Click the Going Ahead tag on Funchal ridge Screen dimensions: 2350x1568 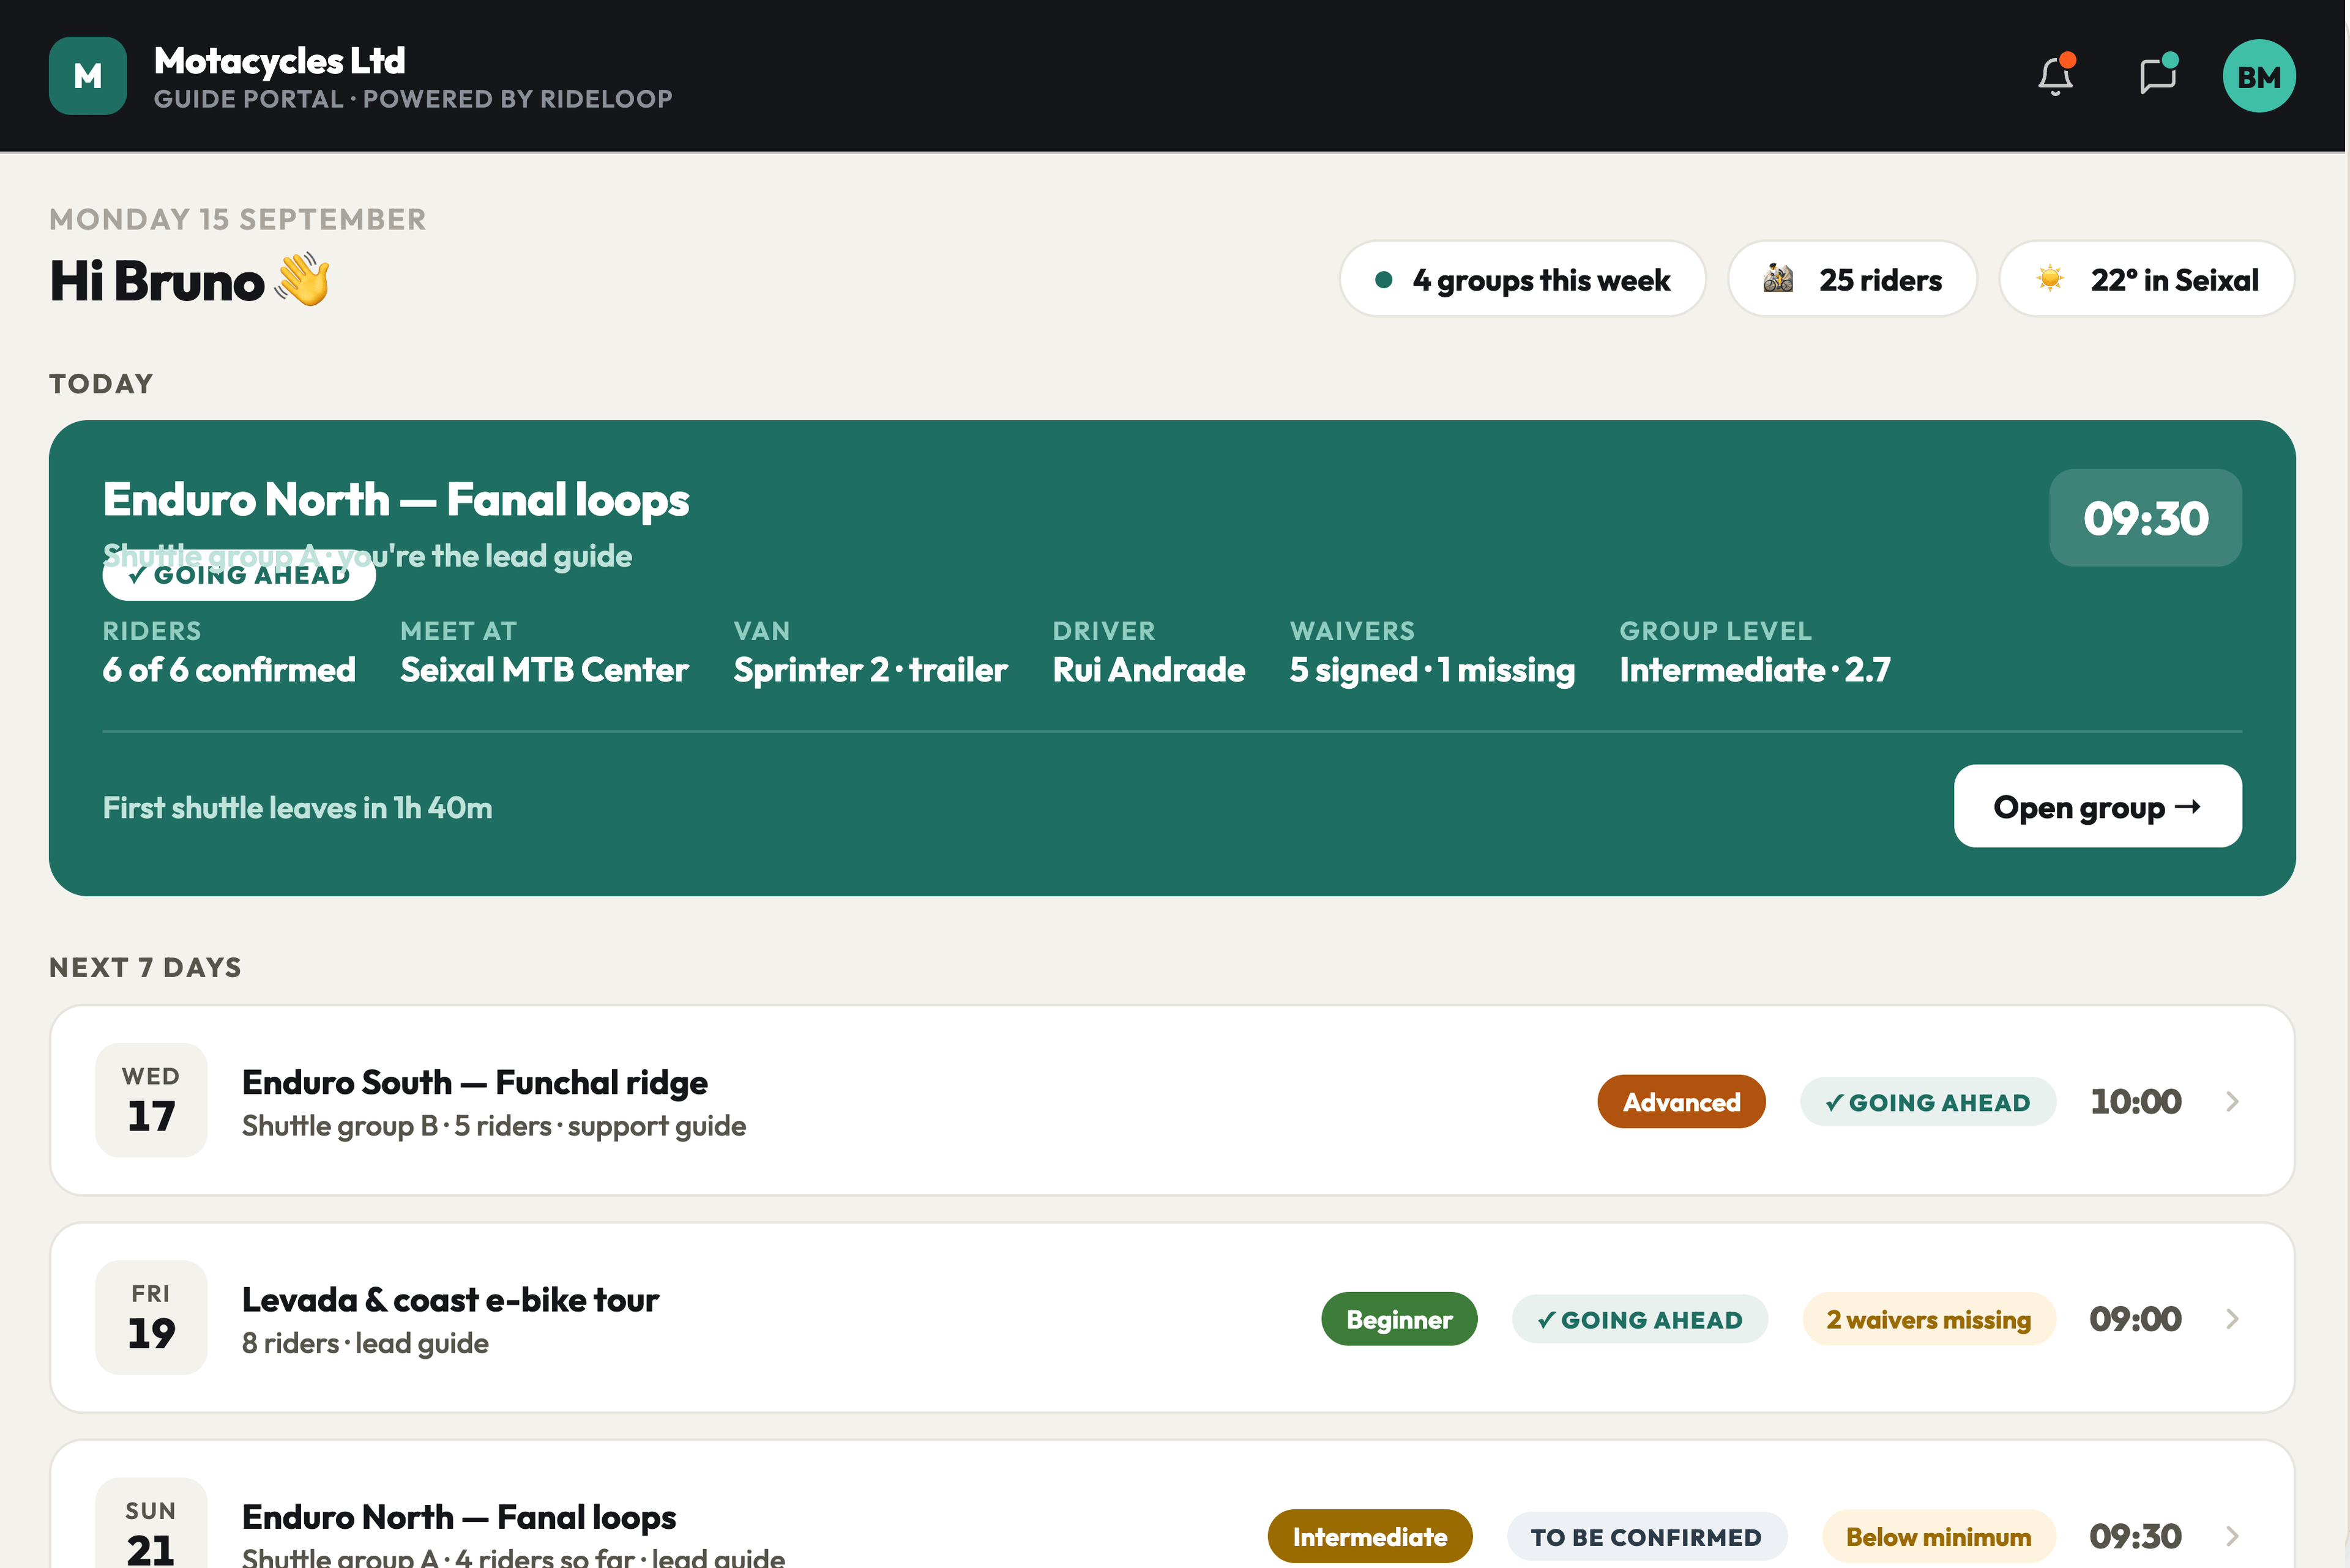(x=1928, y=1102)
